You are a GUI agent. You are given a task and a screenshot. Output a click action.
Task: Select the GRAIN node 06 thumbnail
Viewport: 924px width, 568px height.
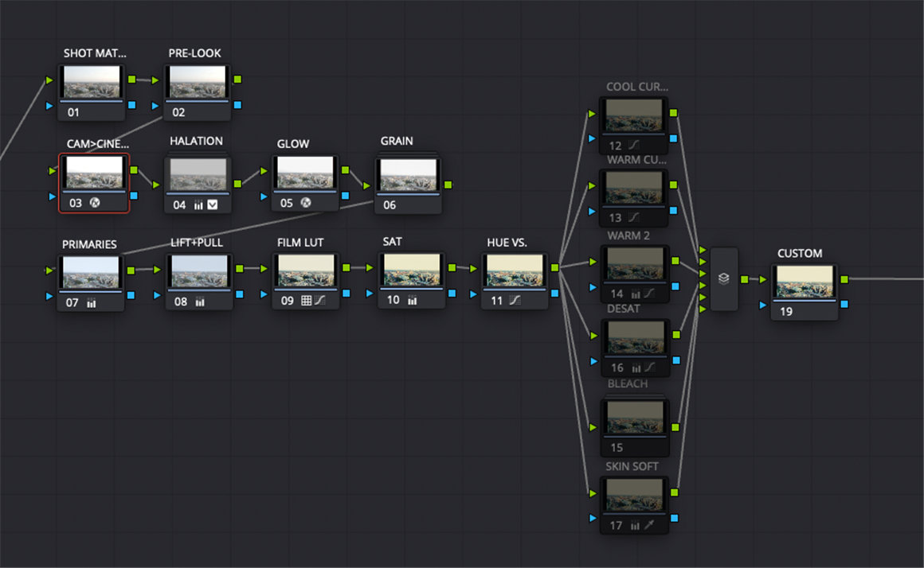pos(409,175)
